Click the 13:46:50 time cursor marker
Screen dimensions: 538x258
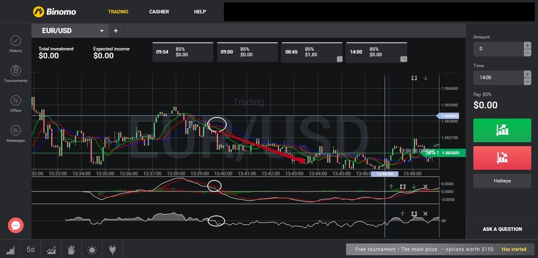click(x=385, y=174)
